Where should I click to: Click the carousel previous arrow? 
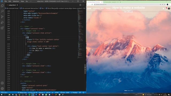pyautogui.click(x=93, y=50)
